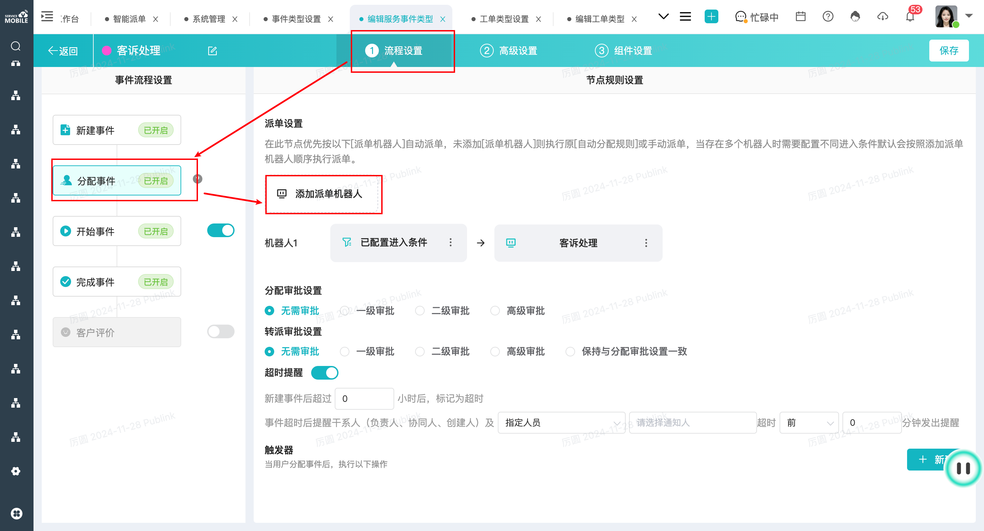This screenshot has height=531, width=984.
Task: Choose 保持与分配审批设置一致 option
Action: click(626, 352)
